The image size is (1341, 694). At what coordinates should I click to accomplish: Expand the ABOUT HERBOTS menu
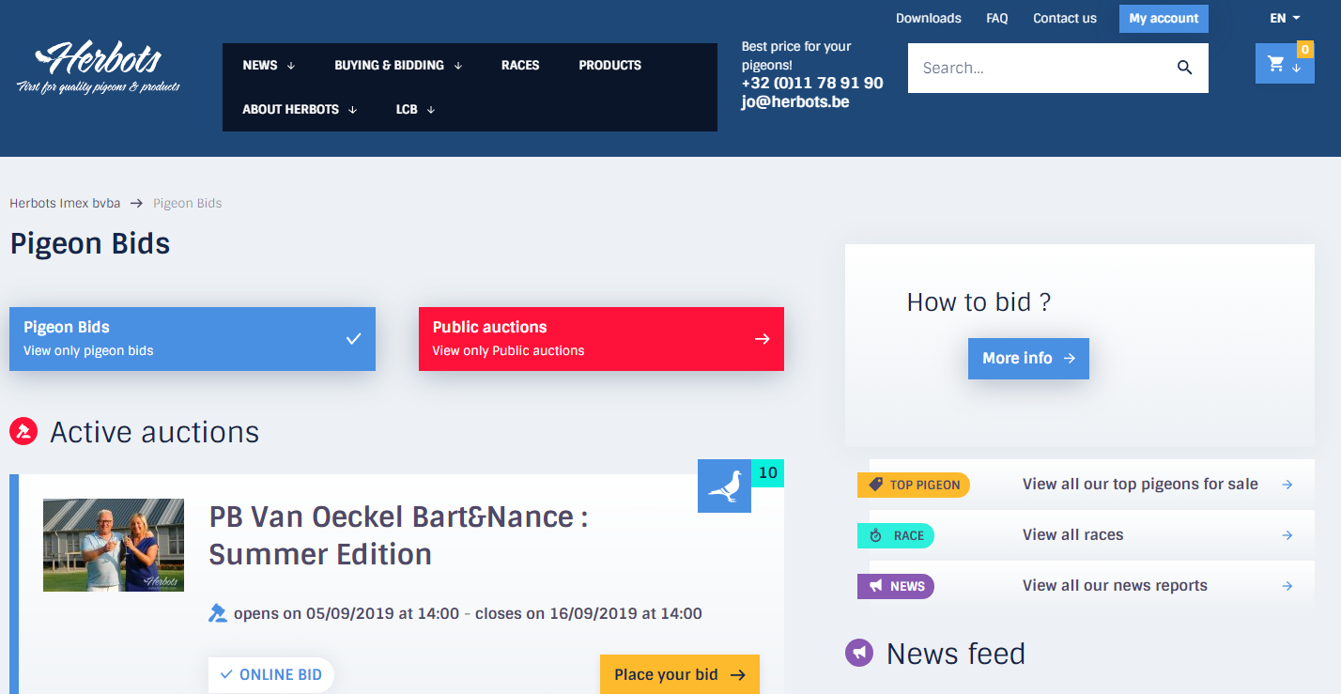(x=300, y=109)
